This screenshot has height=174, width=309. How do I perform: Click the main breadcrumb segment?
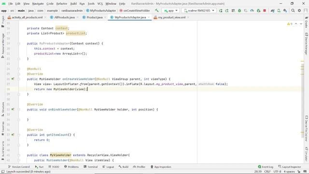pyautogui.click(x=21, y=11)
